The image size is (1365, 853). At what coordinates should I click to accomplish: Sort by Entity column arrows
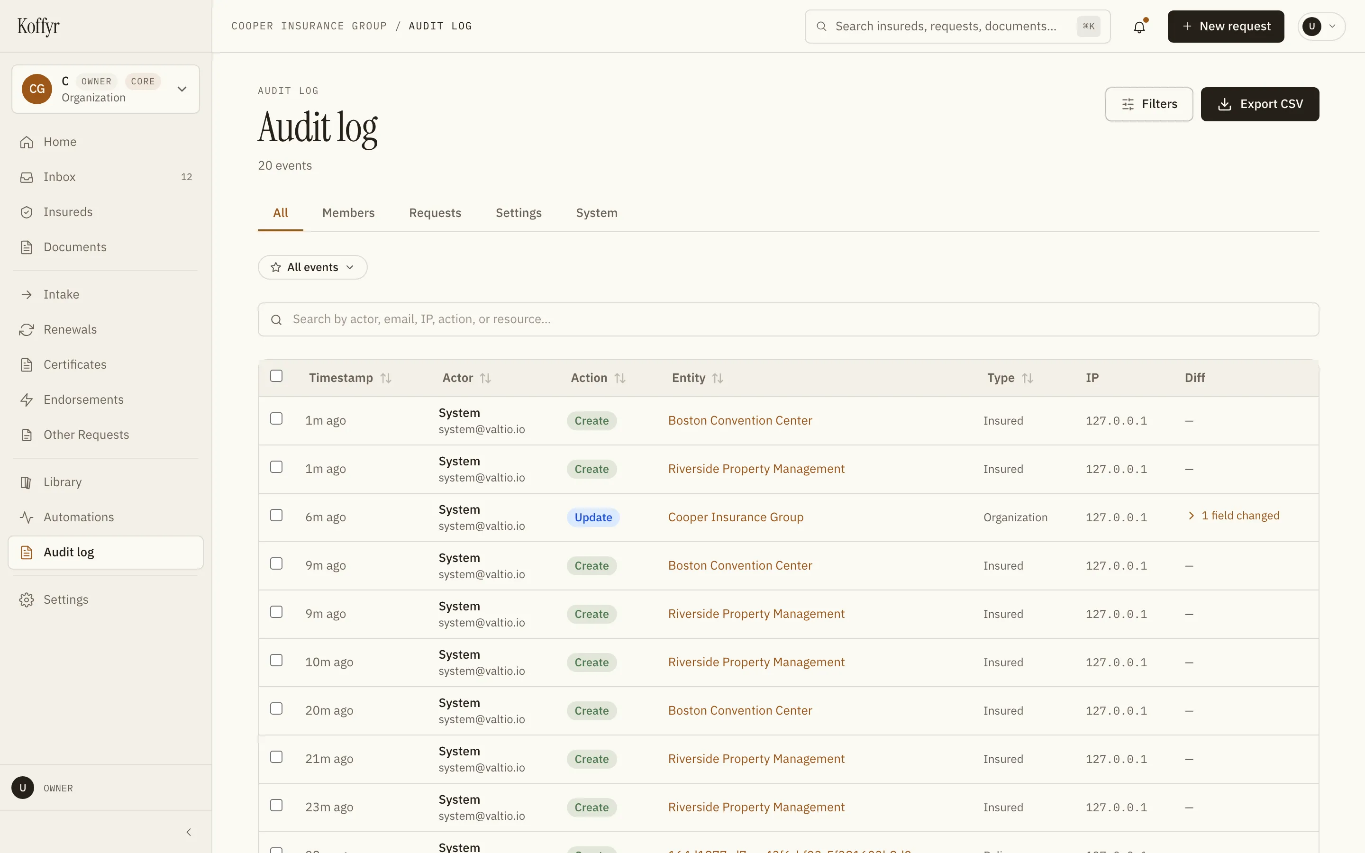pyautogui.click(x=718, y=378)
